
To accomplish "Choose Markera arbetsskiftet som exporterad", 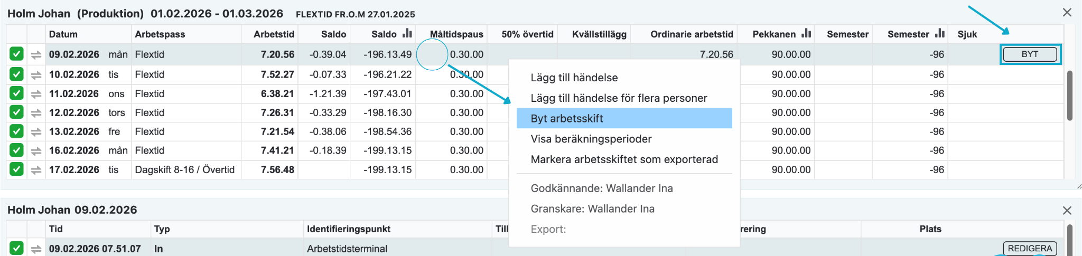I will pos(624,159).
